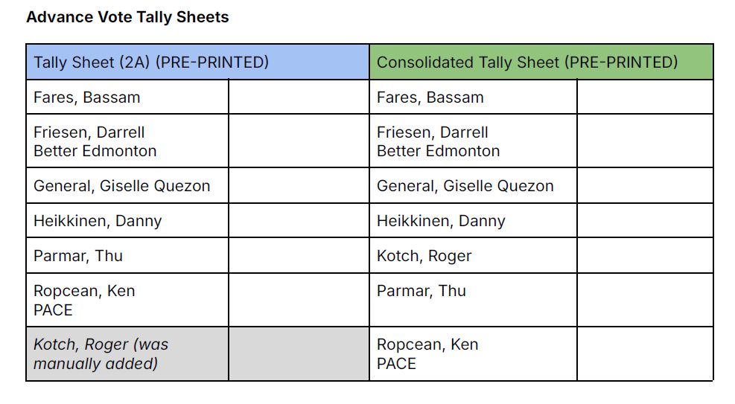Select the green Consolidated Tally Sheet header

(541, 62)
